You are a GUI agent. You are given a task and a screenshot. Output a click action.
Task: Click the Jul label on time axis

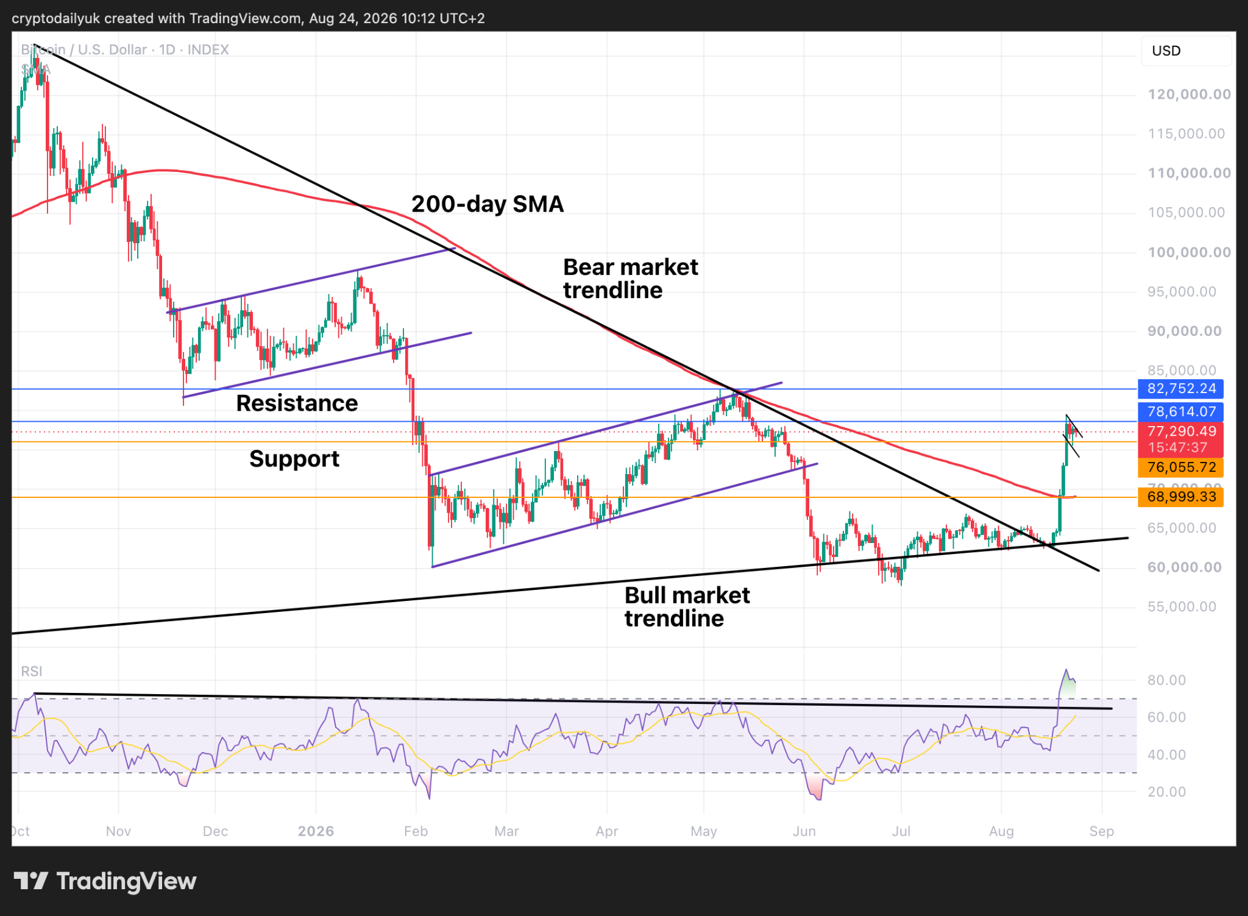coord(901,831)
